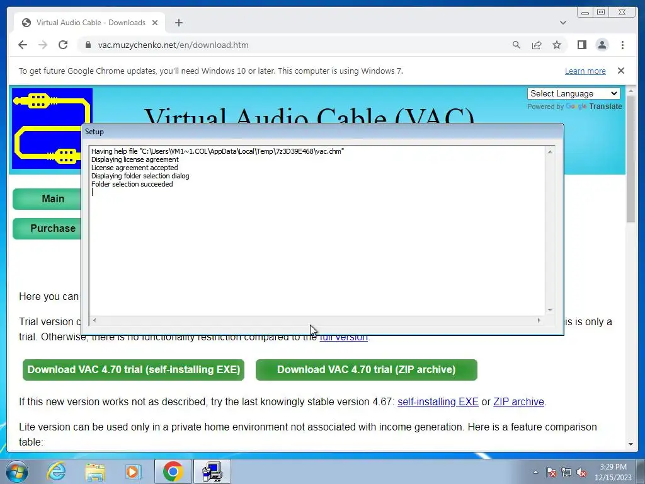The width and height of the screenshot is (645, 484).
Task: Open the Purchase page button
Action: [47, 228]
